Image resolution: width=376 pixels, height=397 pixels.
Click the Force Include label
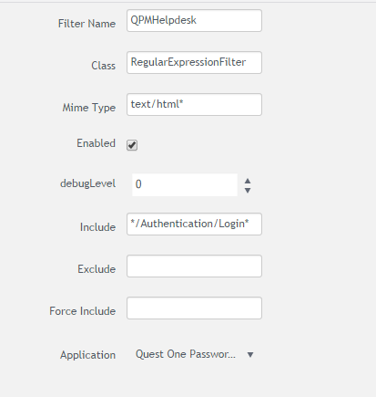click(x=83, y=311)
